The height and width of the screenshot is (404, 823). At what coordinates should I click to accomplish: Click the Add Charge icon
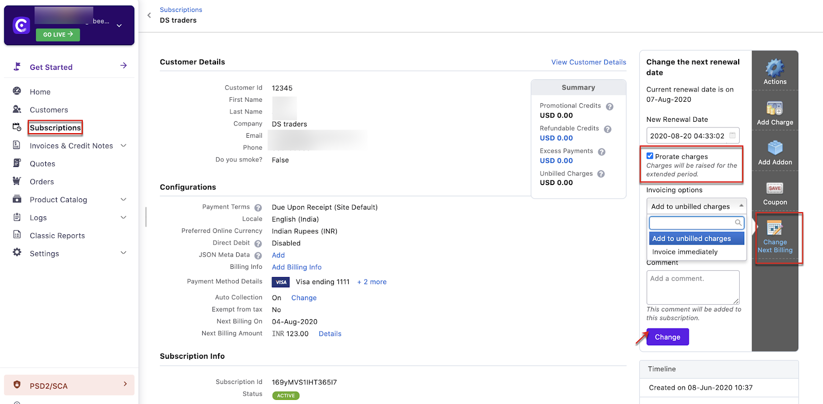click(775, 108)
